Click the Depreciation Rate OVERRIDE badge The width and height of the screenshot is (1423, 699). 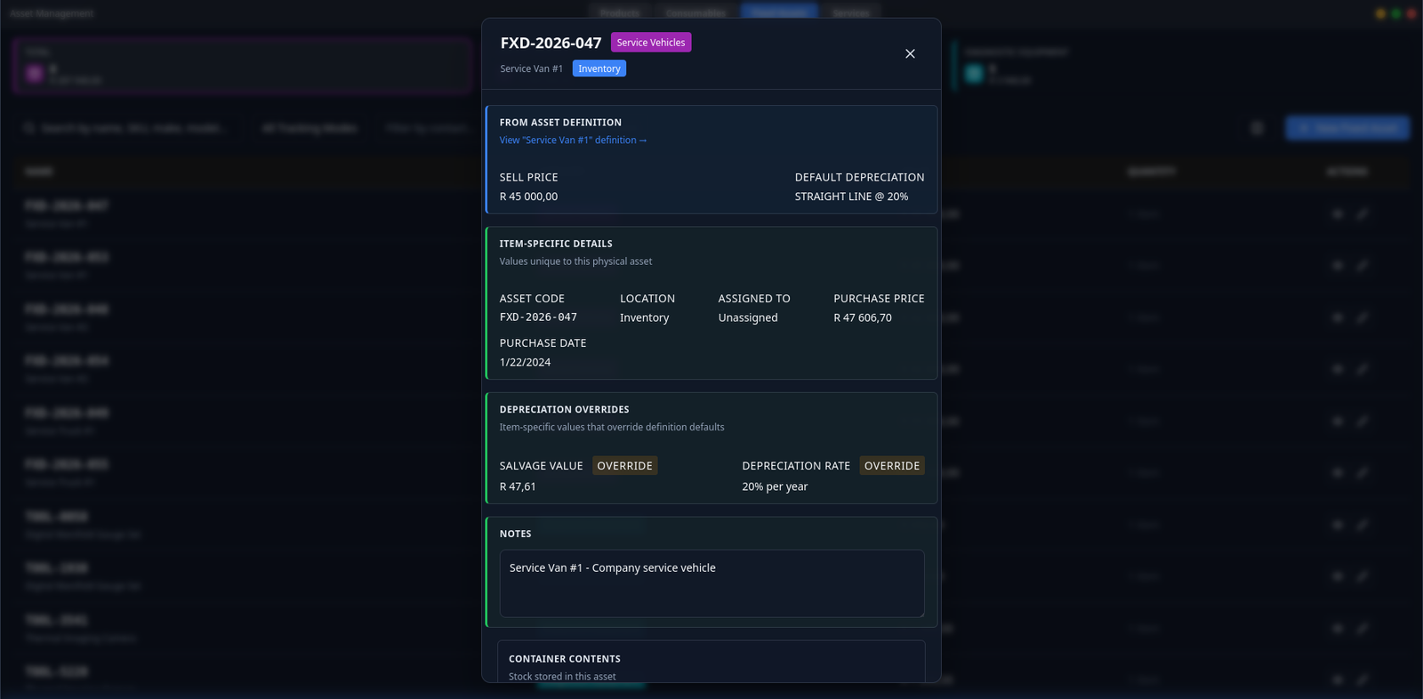pyautogui.click(x=891, y=466)
